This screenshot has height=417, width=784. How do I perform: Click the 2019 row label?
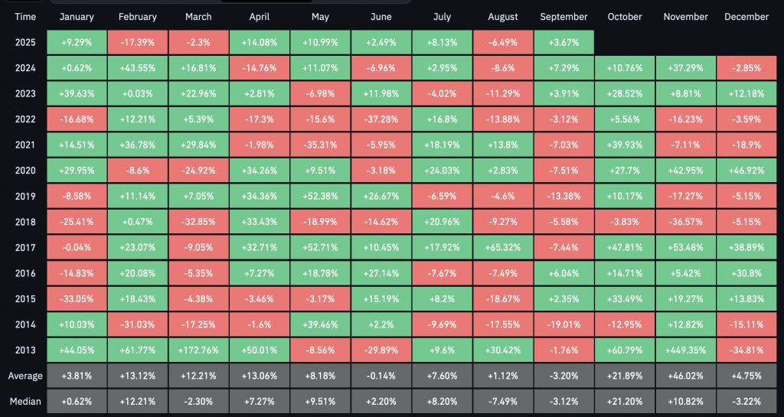[x=24, y=197]
